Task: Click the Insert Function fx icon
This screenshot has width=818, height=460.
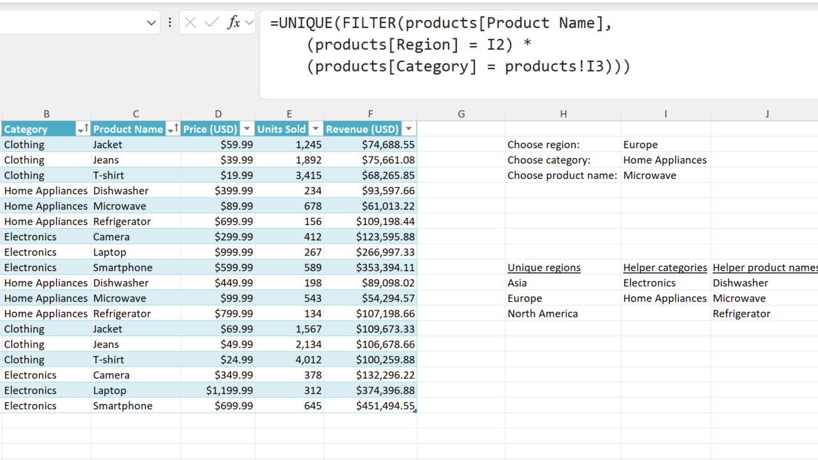Action: coord(233,23)
